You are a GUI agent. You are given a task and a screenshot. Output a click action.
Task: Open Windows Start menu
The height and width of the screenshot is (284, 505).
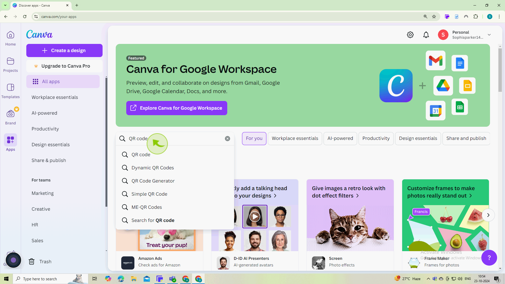[x=6, y=279]
